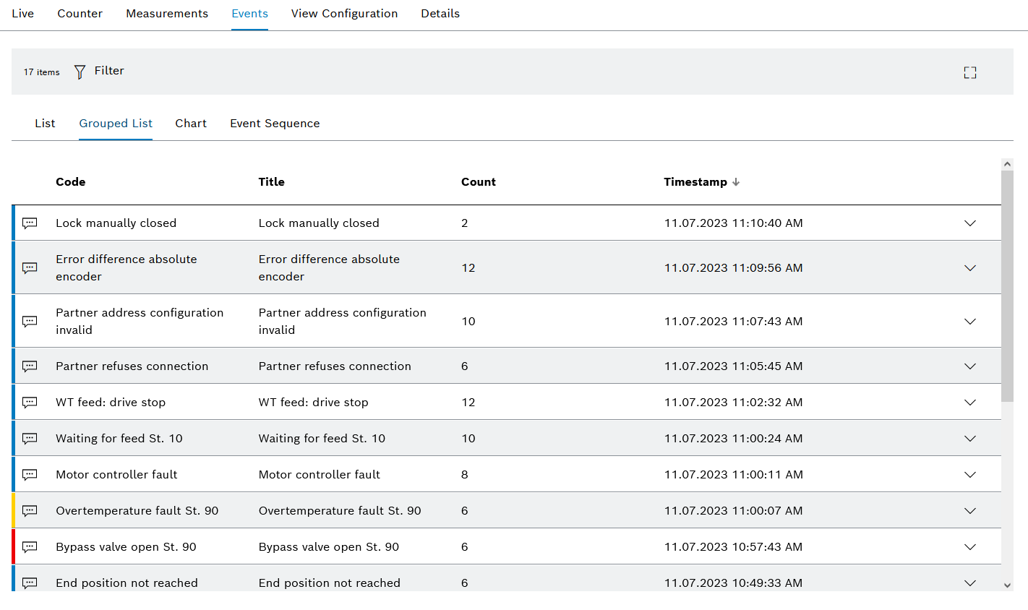Screen dimensions: 1028x610
Task: Open comment icon for Waiting for feed St. 10
Action: pos(30,439)
